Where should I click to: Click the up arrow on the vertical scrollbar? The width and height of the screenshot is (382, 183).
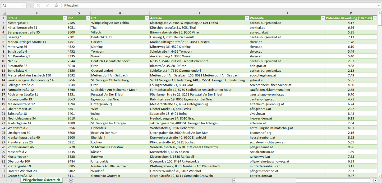pyautogui.click(x=380, y=12)
